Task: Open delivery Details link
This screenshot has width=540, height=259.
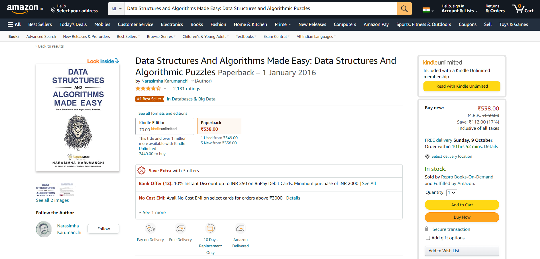Action: 491,146
